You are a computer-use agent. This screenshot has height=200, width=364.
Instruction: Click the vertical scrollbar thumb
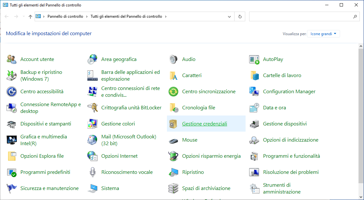[x=361, y=116]
